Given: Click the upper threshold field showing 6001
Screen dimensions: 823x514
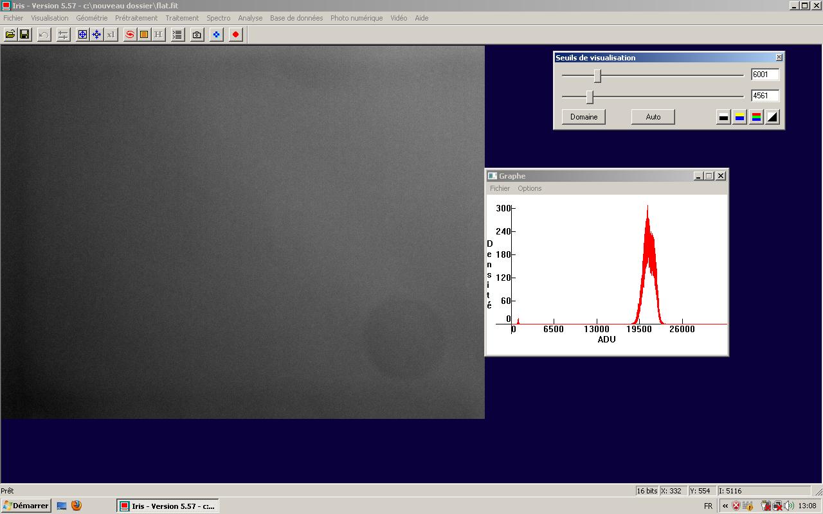Looking at the screenshot, I should 765,75.
